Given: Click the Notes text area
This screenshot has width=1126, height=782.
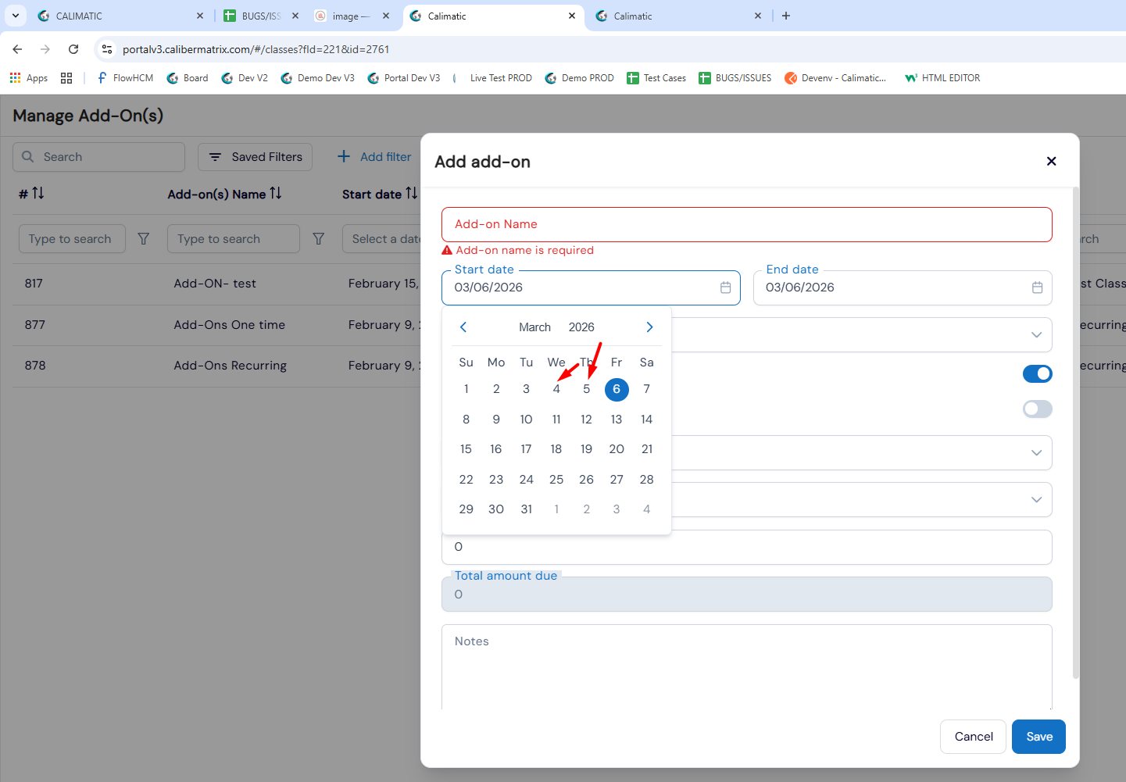Looking at the screenshot, I should pos(747,668).
